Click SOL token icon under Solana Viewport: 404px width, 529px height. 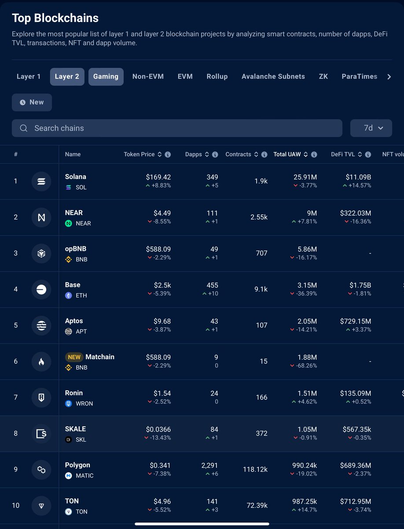coord(69,187)
